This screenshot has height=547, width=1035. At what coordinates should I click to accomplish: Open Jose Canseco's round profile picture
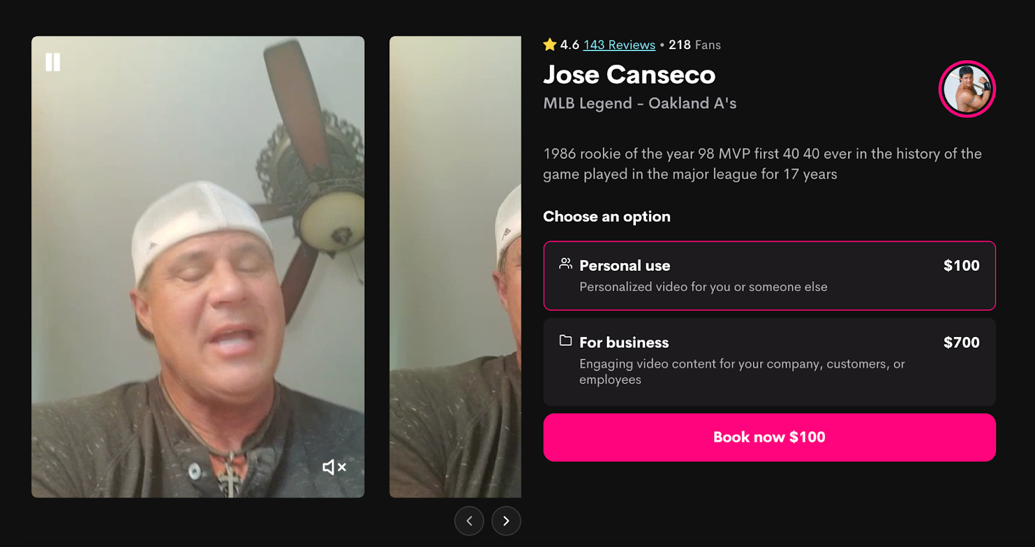(966, 89)
